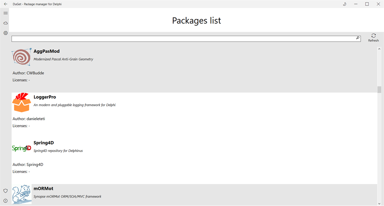The height and width of the screenshot is (206, 384).
Task: Click the info circle icon at bottom
Action: point(5,201)
